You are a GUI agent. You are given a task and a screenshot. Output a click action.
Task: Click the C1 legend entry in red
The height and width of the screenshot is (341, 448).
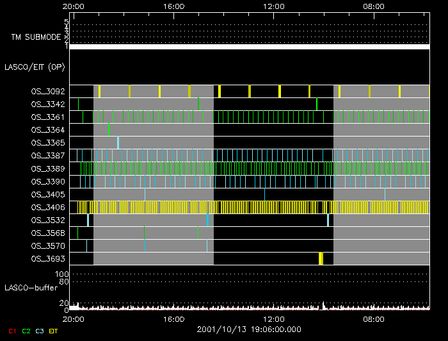click(x=12, y=331)
